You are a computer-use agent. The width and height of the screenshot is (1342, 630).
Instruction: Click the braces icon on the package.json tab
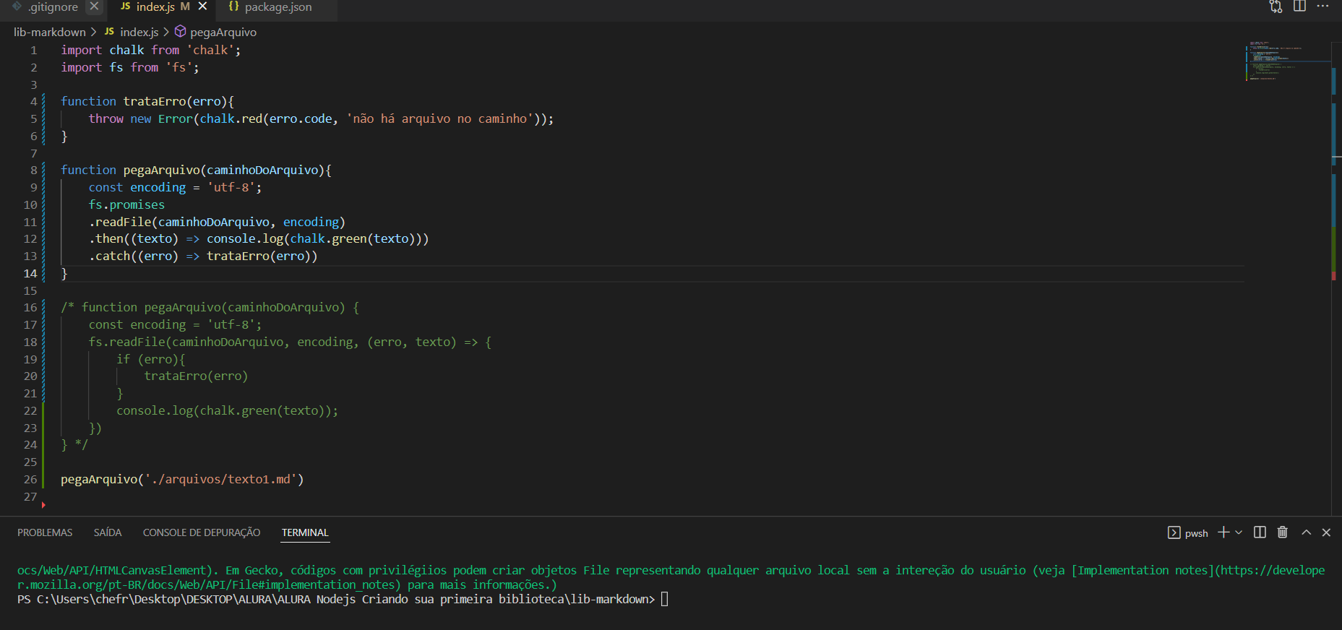[233, 7]
